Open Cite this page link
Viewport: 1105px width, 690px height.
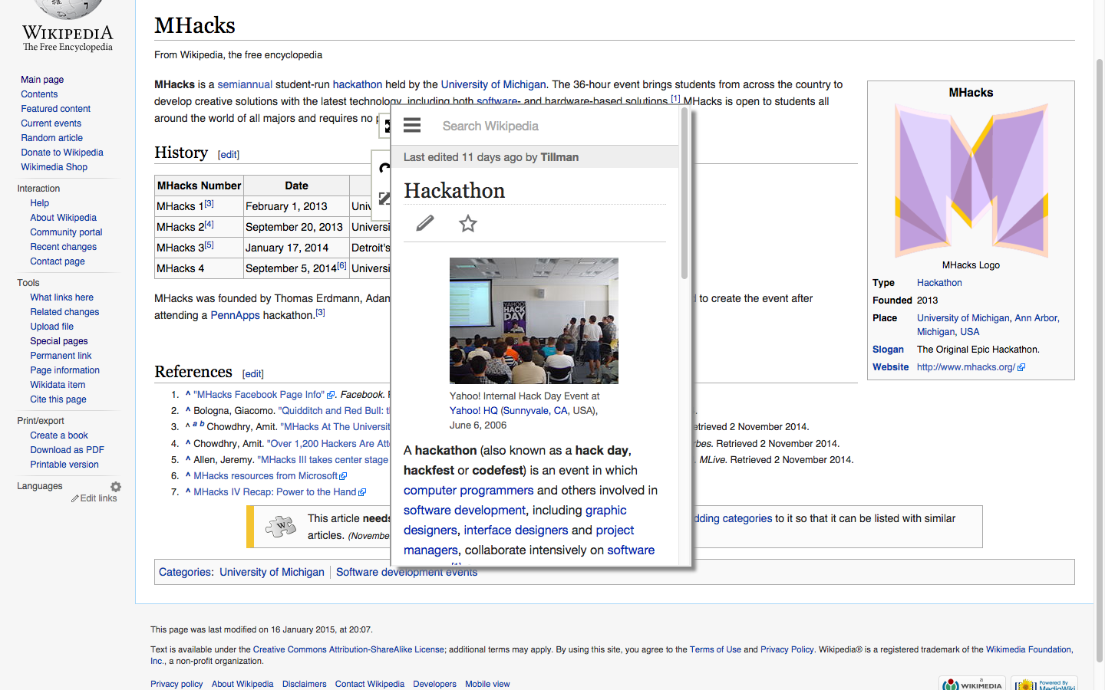click(x=58, y=399)
